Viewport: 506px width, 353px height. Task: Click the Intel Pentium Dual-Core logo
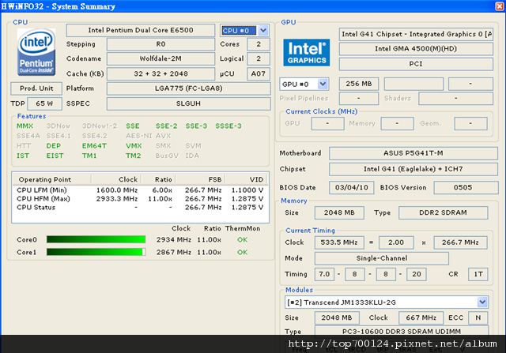36,52
